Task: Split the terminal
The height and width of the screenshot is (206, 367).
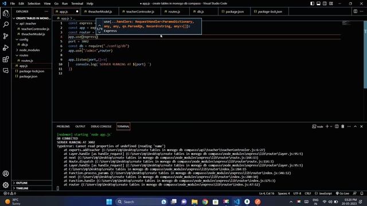Action: [337, 126]
